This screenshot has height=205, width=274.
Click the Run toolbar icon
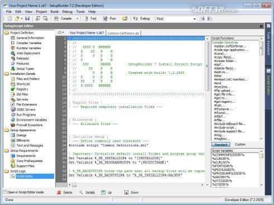click(x=105, y=18)
